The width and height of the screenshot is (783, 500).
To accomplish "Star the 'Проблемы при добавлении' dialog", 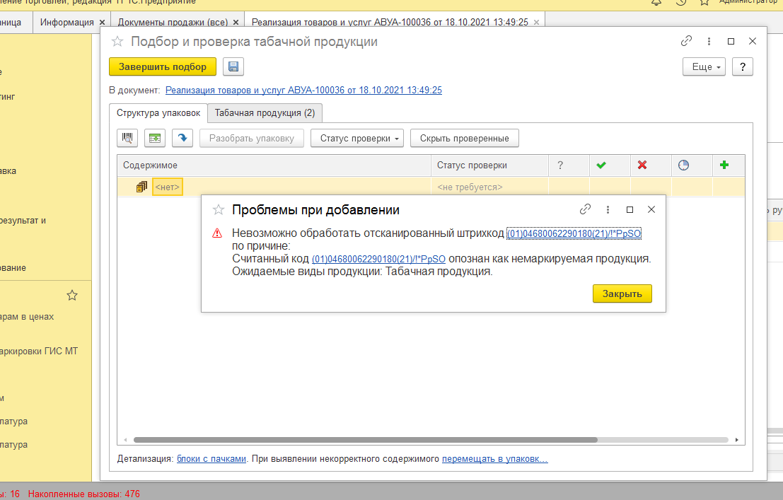I will click(219, 210).
